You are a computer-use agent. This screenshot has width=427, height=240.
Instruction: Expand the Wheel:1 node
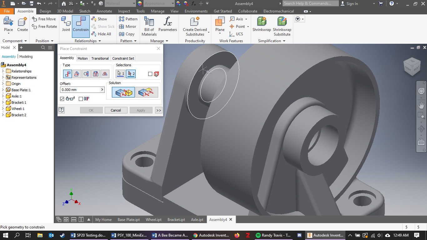pos(3,109)
